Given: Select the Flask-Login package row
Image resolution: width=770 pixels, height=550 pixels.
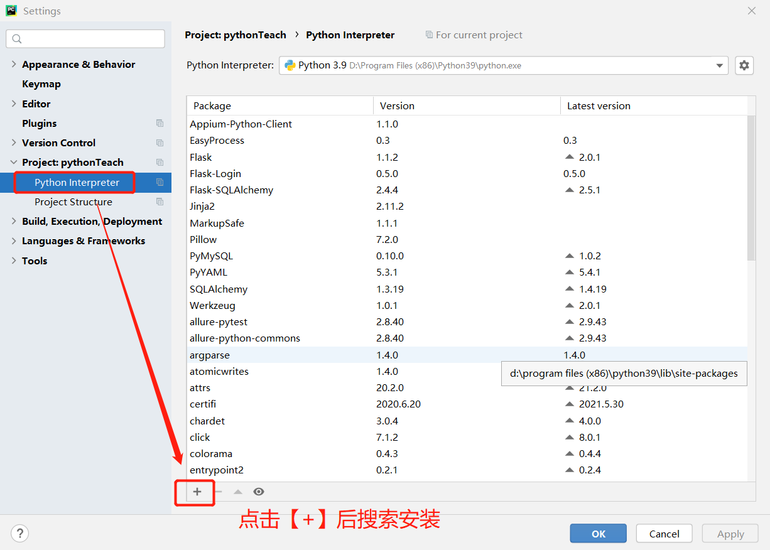Looking at the screenshot, I should coord(467,173).
